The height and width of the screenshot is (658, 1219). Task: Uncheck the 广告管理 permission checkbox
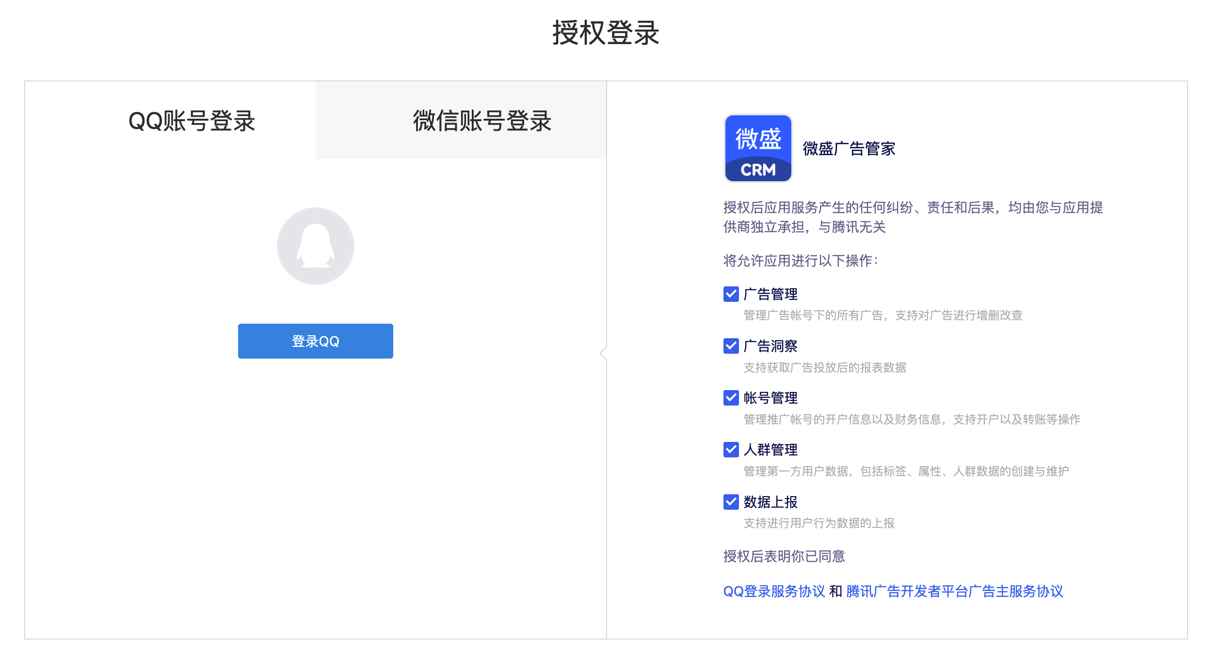coord(731,294)
